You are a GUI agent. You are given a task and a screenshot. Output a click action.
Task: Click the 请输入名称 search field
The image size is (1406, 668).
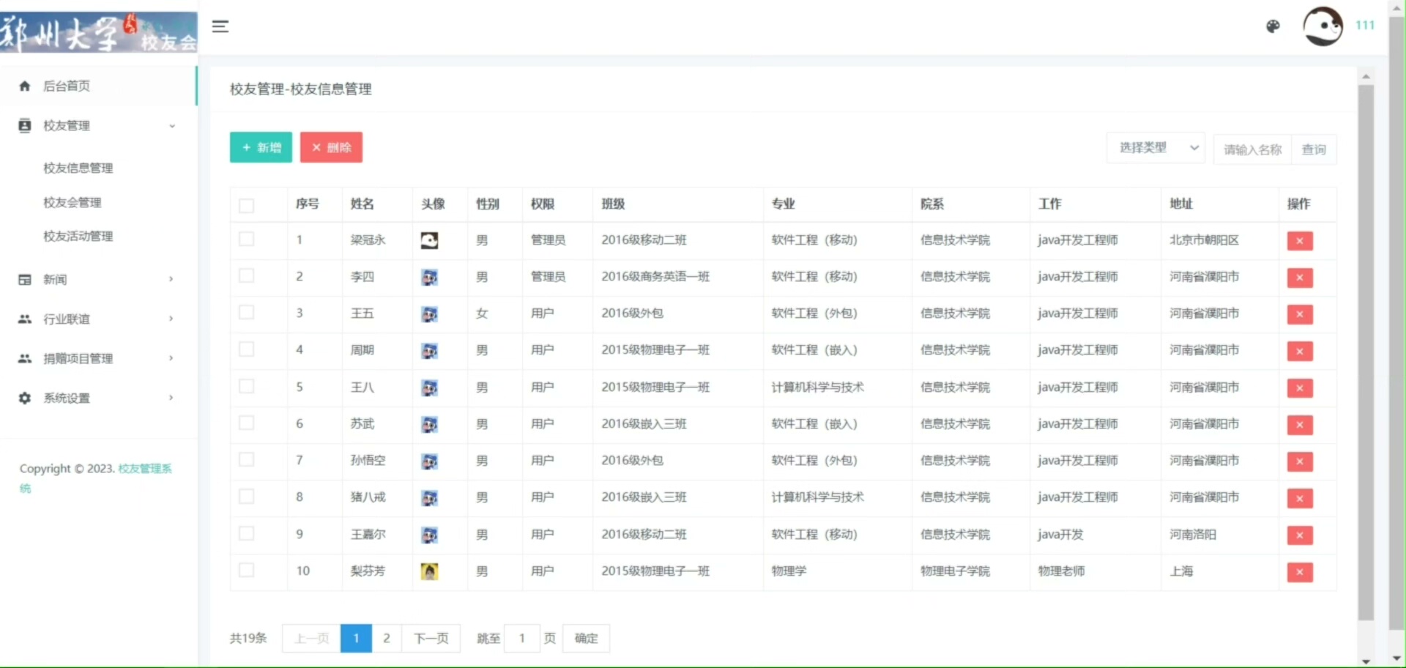(x=1252, y=150)
